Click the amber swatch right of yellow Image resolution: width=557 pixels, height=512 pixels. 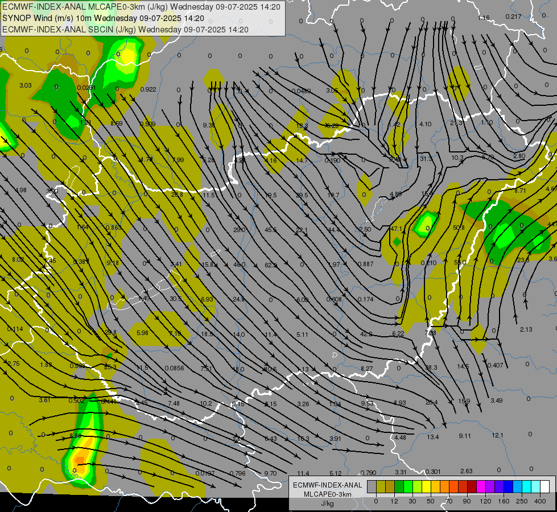435,486
